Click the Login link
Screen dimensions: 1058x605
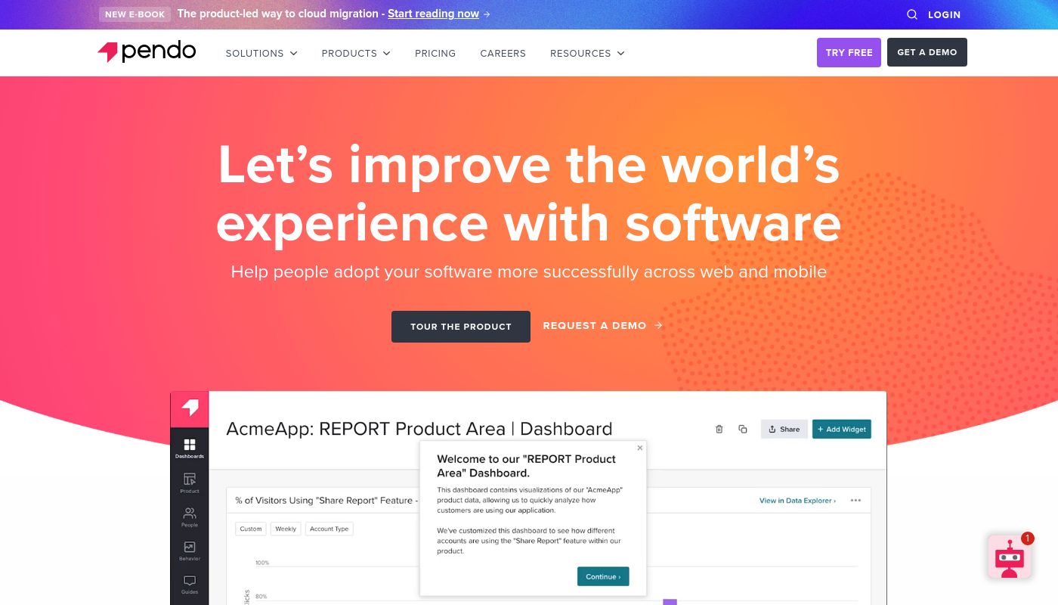[944, 14]
